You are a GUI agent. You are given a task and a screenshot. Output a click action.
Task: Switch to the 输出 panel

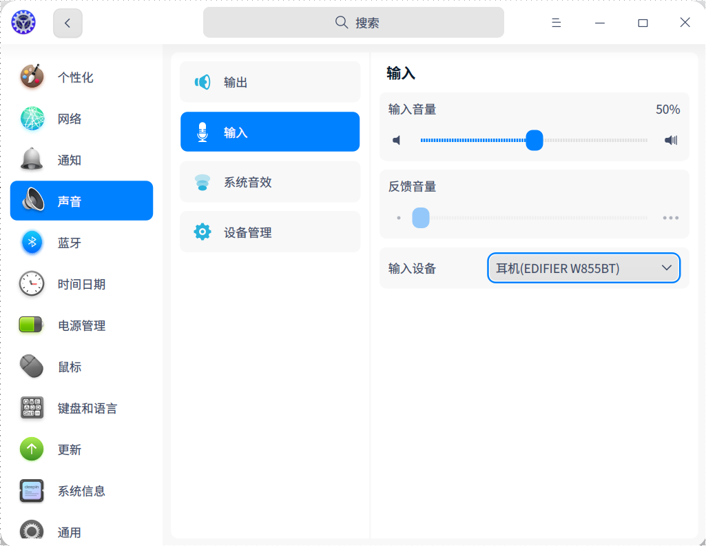269,81
